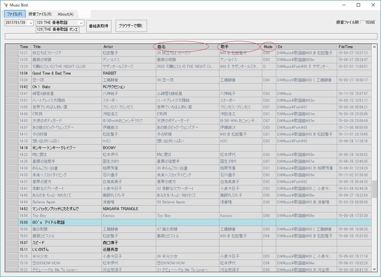This screenshot has height=277, width=381.
Task: Click the 録音ファイル数 count field 15395
Action: 368,22
